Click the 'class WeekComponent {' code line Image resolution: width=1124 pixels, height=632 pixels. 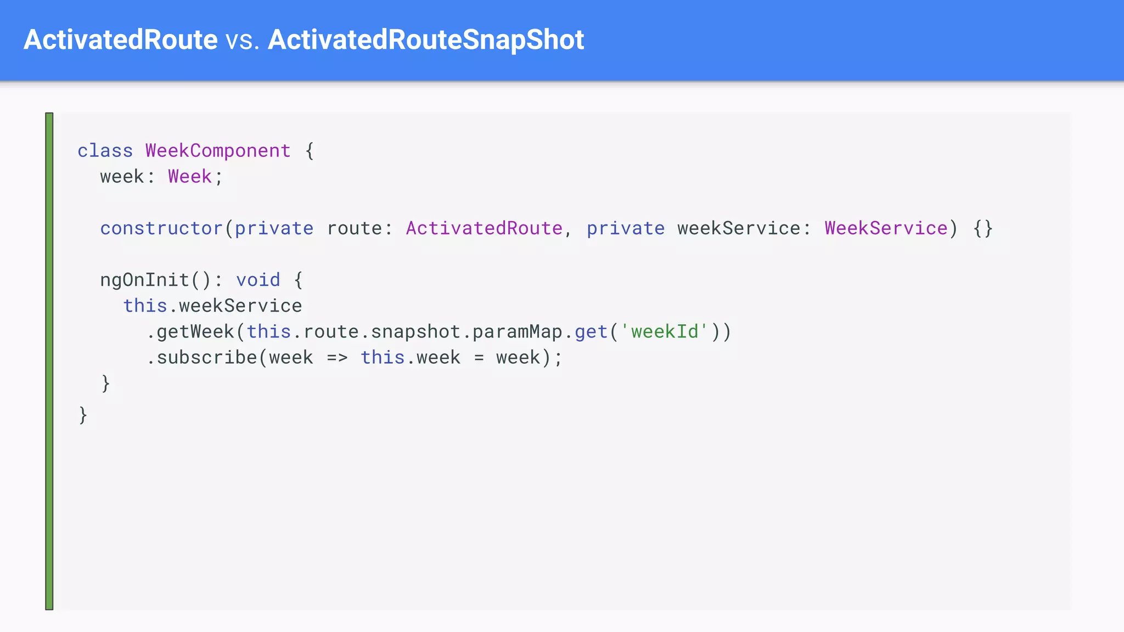click(196, 151)
